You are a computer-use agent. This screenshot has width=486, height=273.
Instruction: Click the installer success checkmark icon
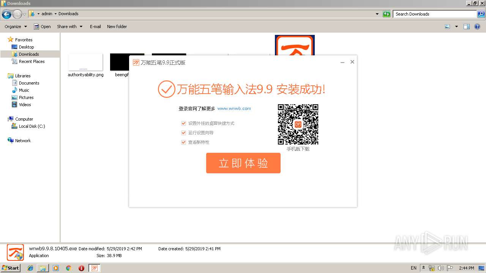166,89
